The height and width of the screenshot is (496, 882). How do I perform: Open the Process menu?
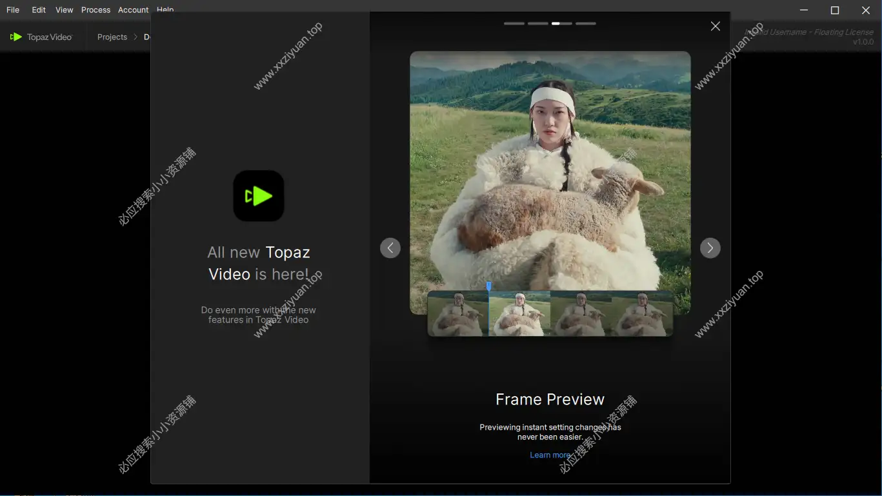[95, 10]
